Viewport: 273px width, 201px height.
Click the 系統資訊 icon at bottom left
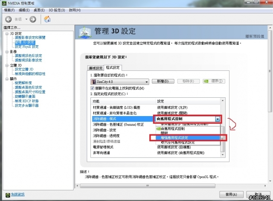[8, 195]
